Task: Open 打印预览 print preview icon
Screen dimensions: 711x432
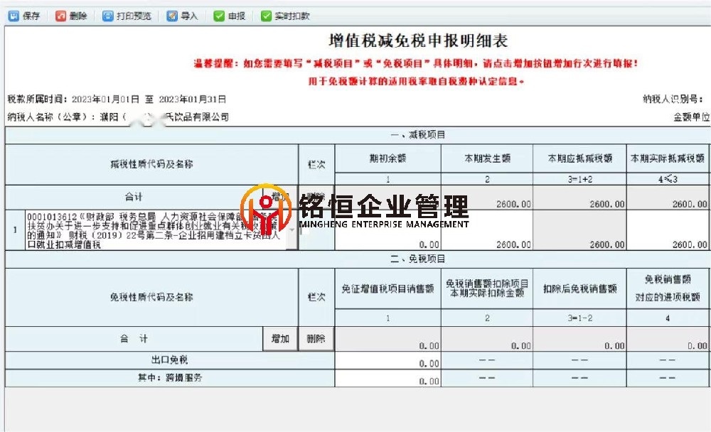Action: point(107,16)
